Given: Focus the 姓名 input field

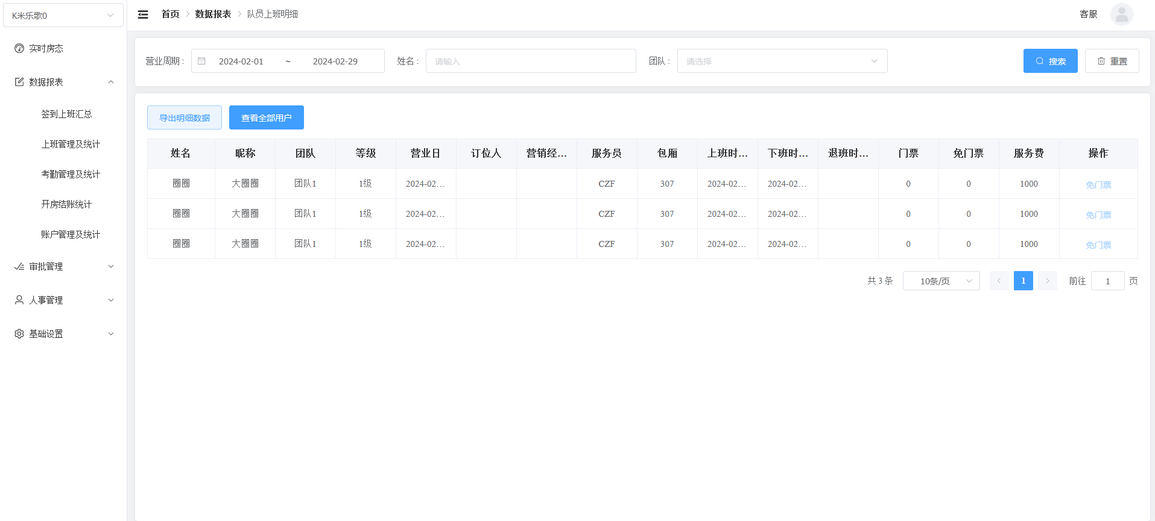Looking at the screenshot, I should tap(531, 61).
